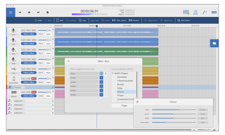This screenshot has height=135, width=225.
Task: Arm recording on the Mic3 track
Action: coord(34,50)
